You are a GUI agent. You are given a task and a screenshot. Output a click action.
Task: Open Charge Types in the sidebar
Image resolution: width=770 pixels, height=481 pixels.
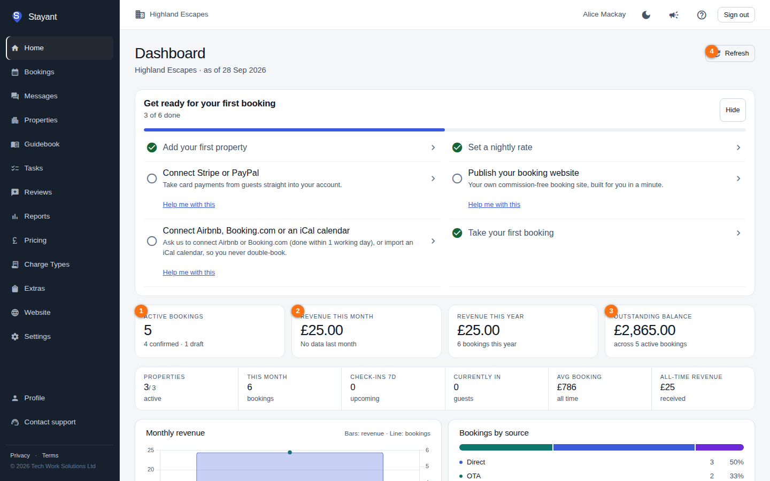pyautogui.click(x=60, y=265)
